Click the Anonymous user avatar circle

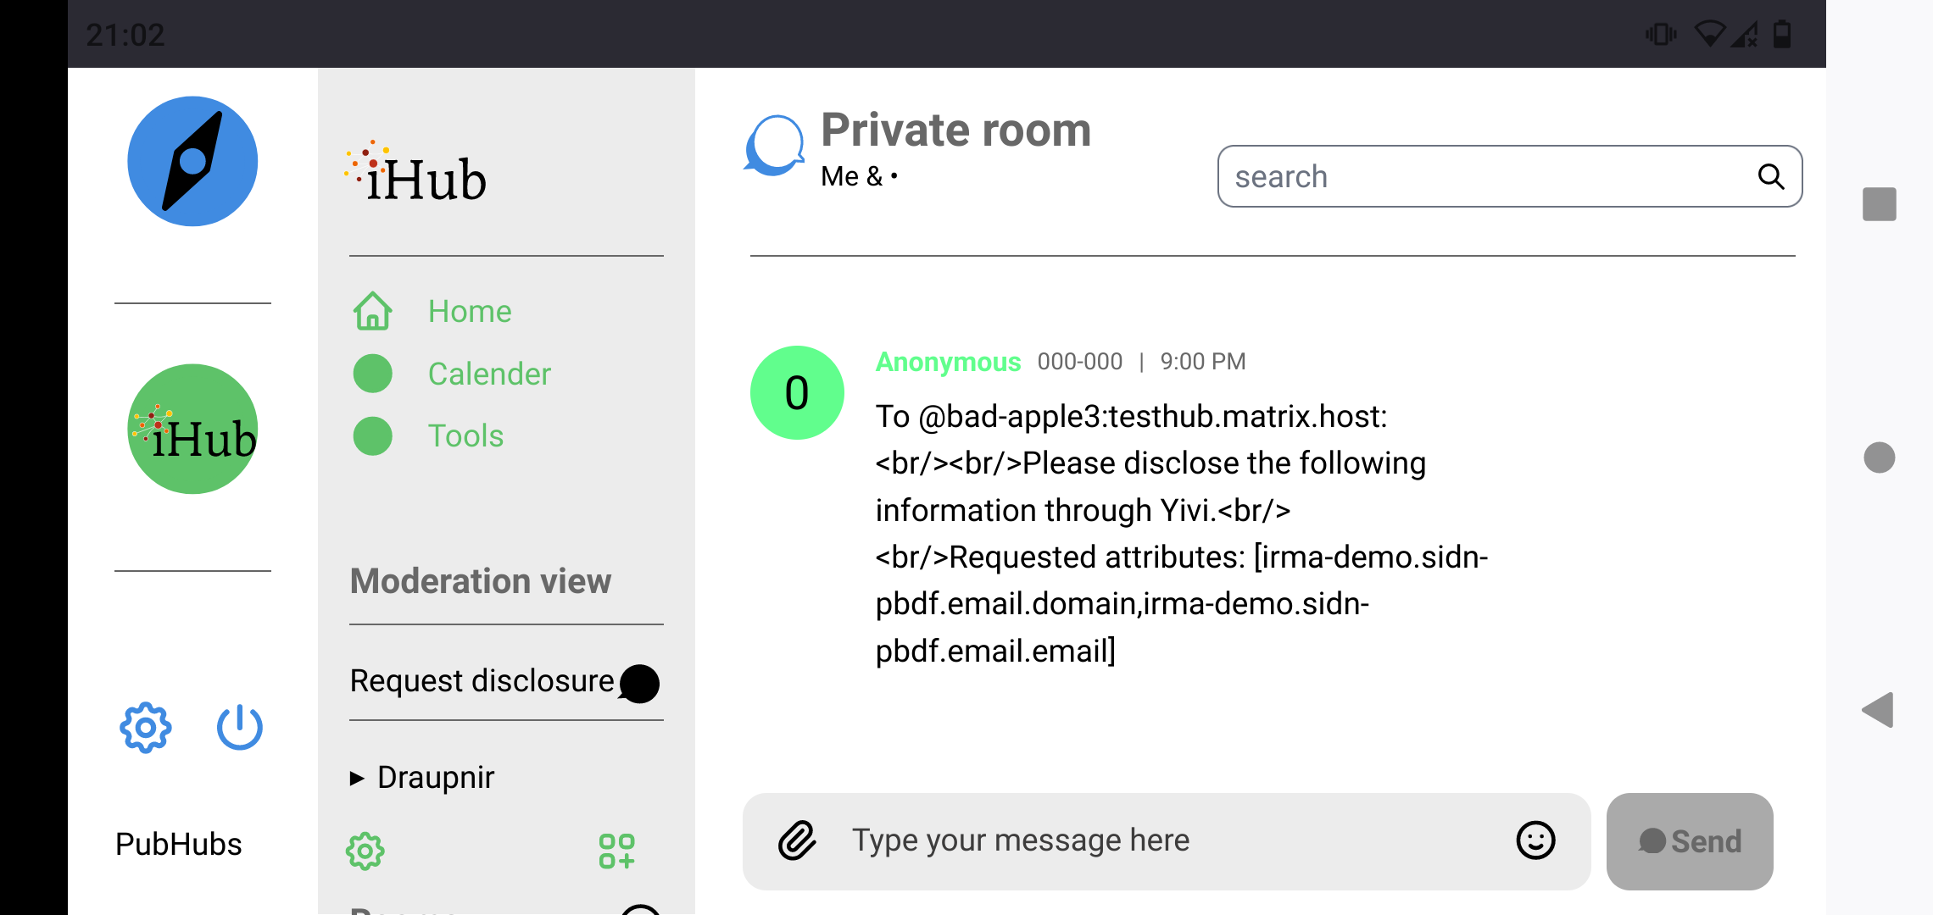pyautogui.click(x=797, y=392)
